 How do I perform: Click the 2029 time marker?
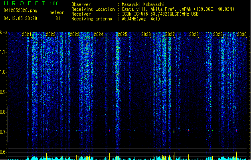point(218,34)
